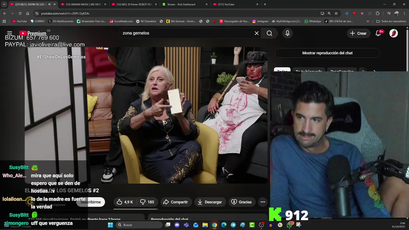Open the Todos los marcadores folder
The image size is (409, 230).
pyautogui.click(x=391, y=21)
